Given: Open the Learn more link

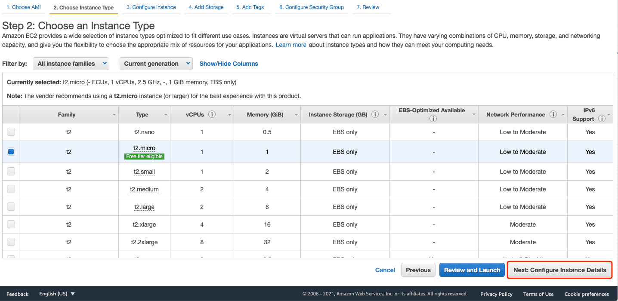Looking at the screenshot, I should click(x=291, y=45).
